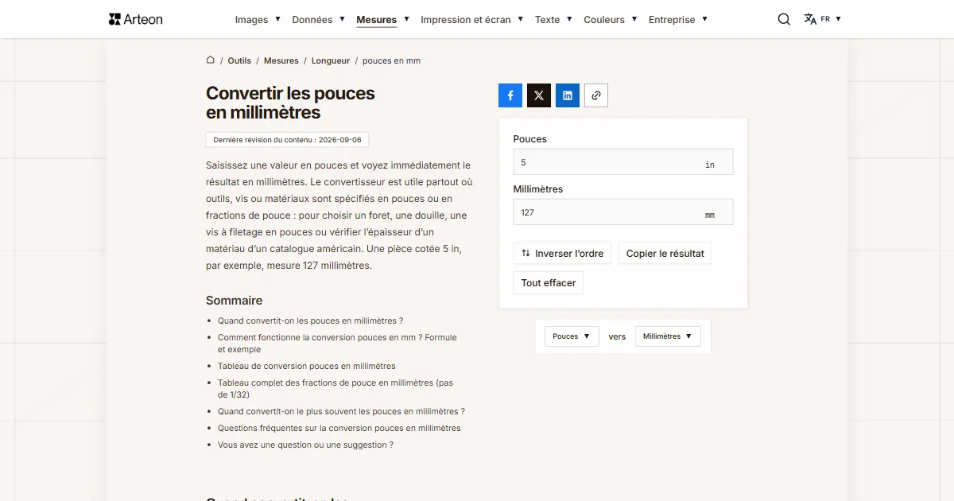Go to Longueur breadcrumb
Screen dimensions: 954x501
[331, 60]
